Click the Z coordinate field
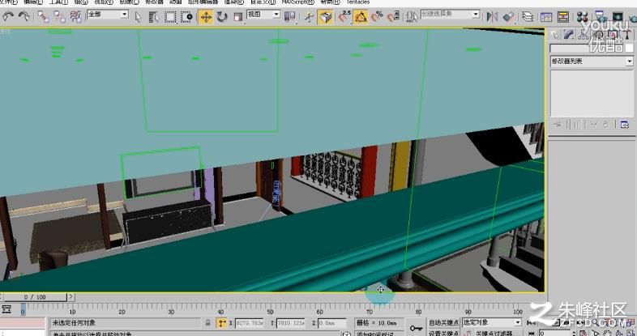This screenshot has width=637, height=336. [x=332, y=323]
